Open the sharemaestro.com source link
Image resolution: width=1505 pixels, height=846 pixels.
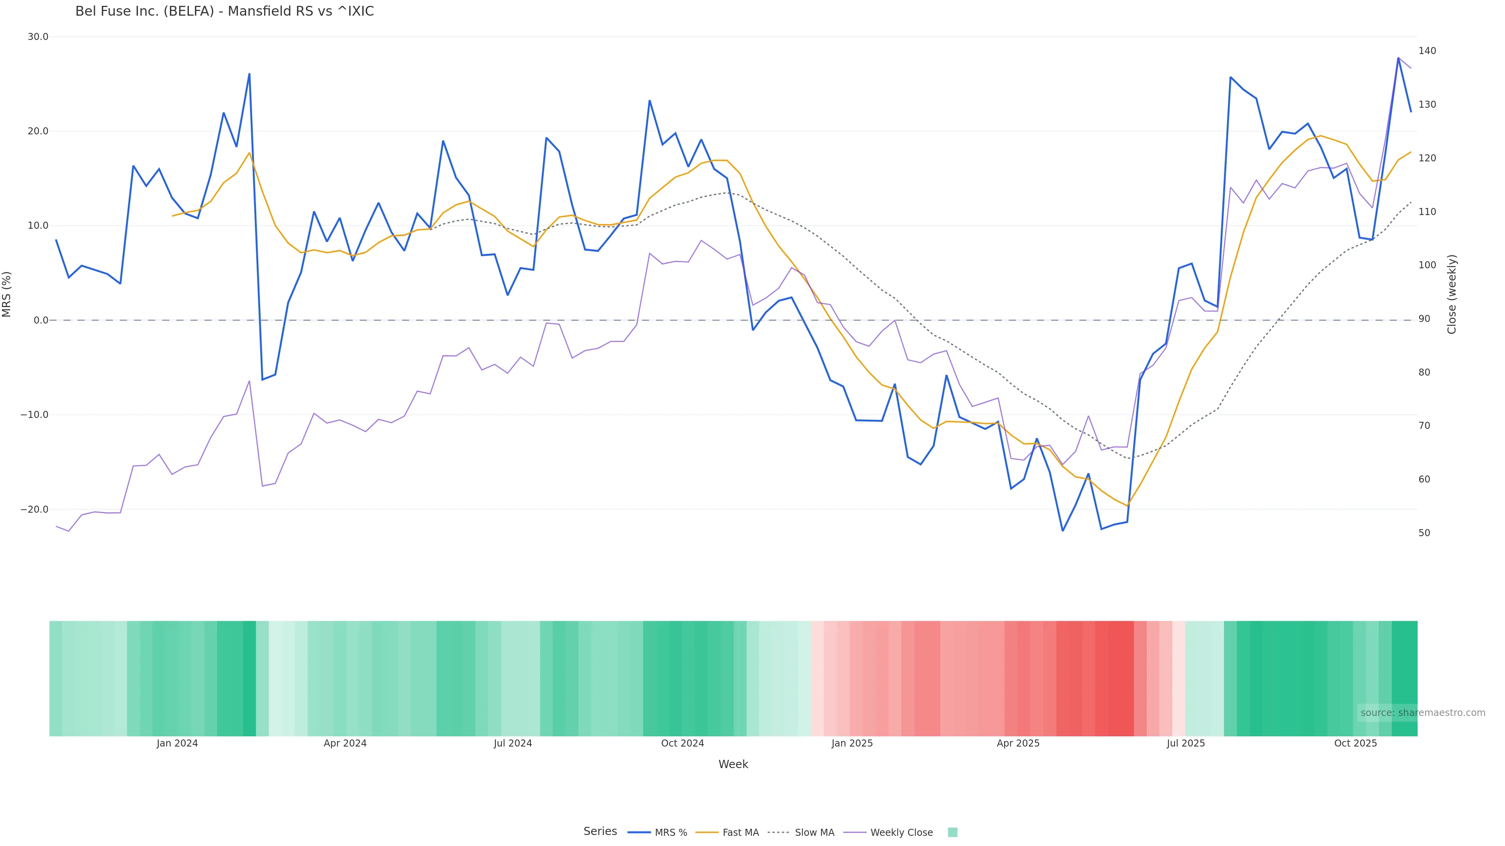tap(1422, 713)
